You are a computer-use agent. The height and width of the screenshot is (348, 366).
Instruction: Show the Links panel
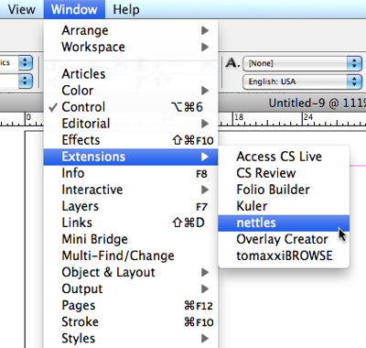click(x=131, y=223)
